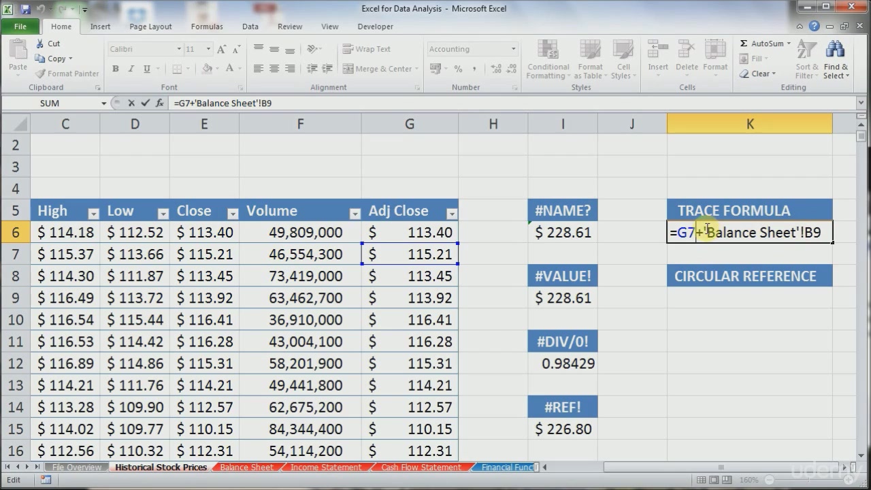The height and width of the screenshot is (490, 871).
Task: Toggle Align Text Left
Action: [x=259, y=69]
